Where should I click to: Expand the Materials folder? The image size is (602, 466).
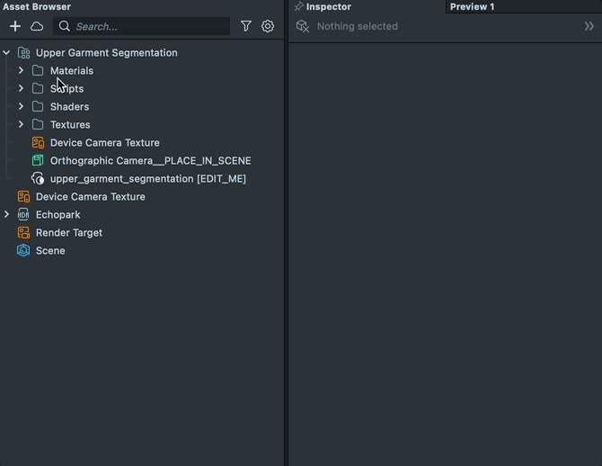pyautogui.click(x=22, y=71)
